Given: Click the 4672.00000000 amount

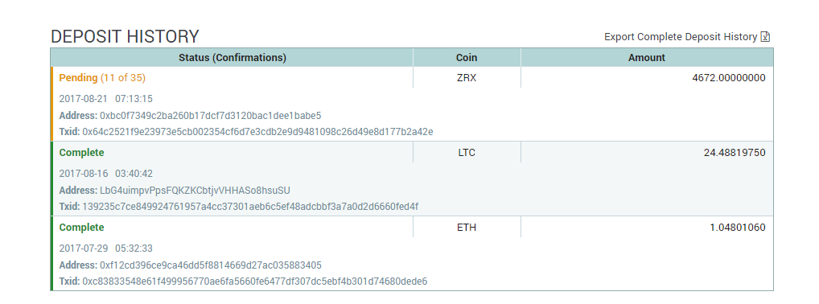Looking at the screenshot, I should coord(729,78).
